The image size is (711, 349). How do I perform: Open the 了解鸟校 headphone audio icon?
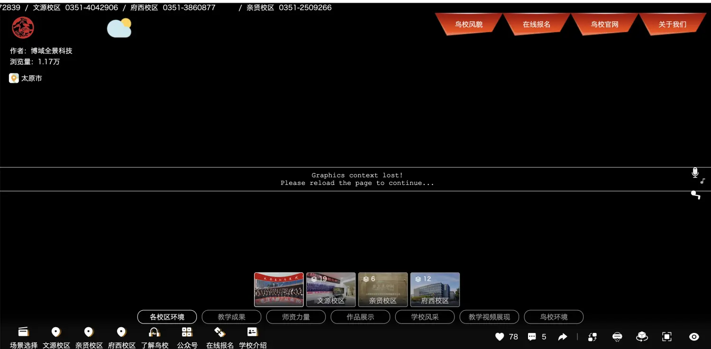point(155,332)
